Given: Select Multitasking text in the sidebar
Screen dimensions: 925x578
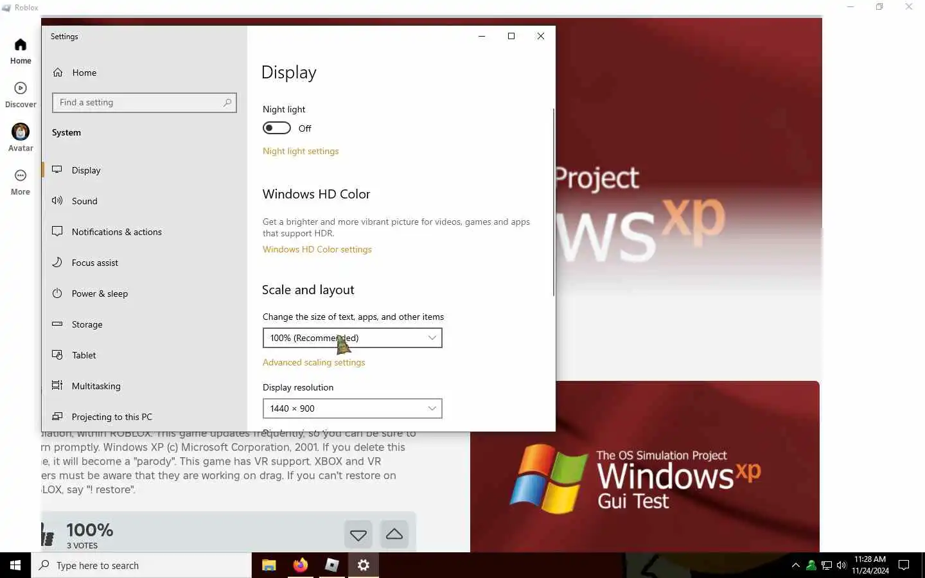Looking at the screenshot, I should point(96,386).
